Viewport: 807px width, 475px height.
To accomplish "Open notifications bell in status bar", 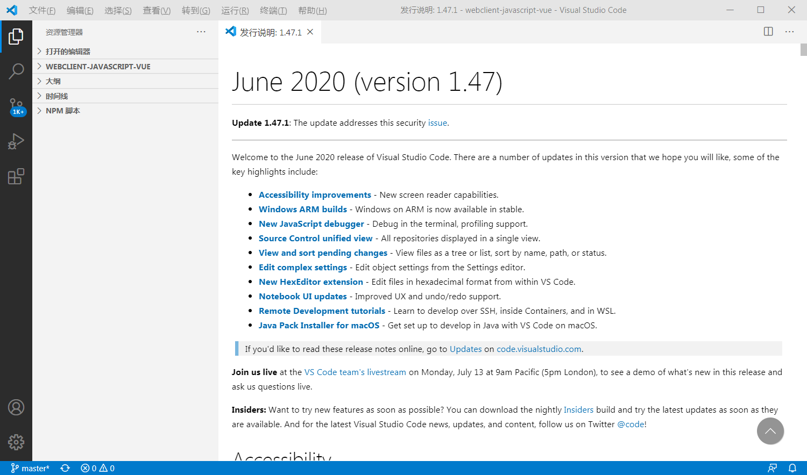I will pyautogui.click(x=792, y=468).
